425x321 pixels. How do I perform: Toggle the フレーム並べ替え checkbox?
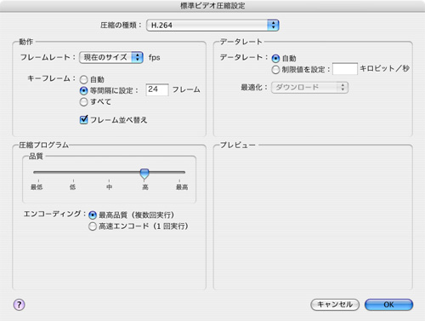[83, 119]
